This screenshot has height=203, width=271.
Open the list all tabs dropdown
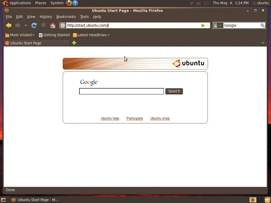pyautogui.click(x=263, y=43)
